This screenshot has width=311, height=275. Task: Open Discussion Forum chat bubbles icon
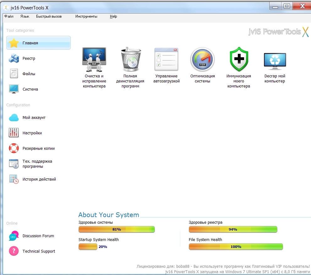point(14,236)
